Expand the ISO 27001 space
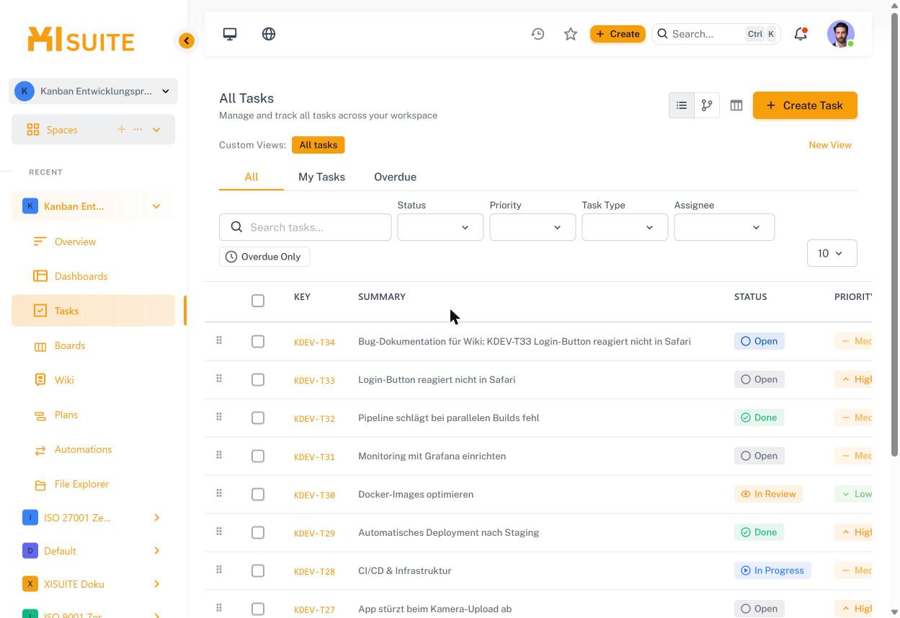This screenshot has height=618, width=900. [156, 518]
